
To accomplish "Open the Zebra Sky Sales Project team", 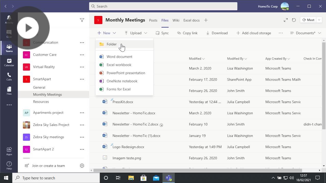I will pyautogui.click(x=51, y=125).
